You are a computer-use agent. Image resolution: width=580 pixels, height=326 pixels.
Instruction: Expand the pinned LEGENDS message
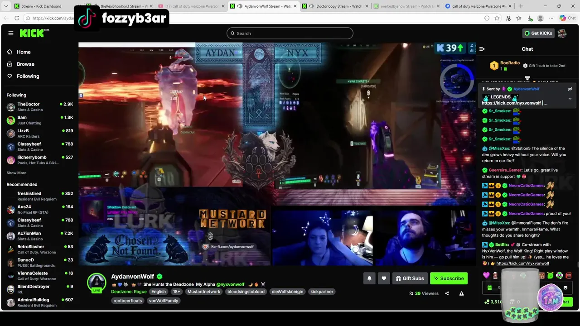[x=570, y=98]
